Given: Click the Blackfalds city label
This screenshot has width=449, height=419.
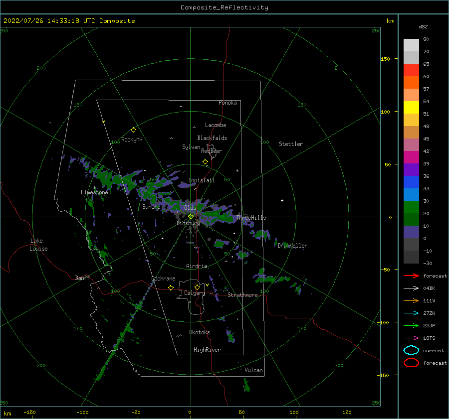Looking at the screenshot, I should (212, 138).
